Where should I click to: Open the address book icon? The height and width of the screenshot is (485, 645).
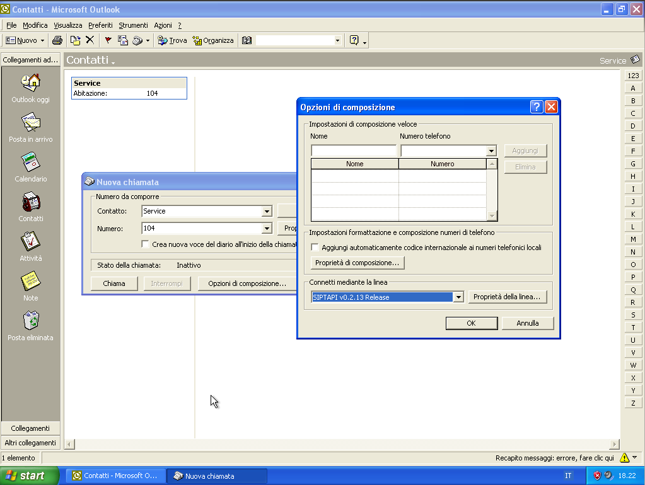[247, 40]
